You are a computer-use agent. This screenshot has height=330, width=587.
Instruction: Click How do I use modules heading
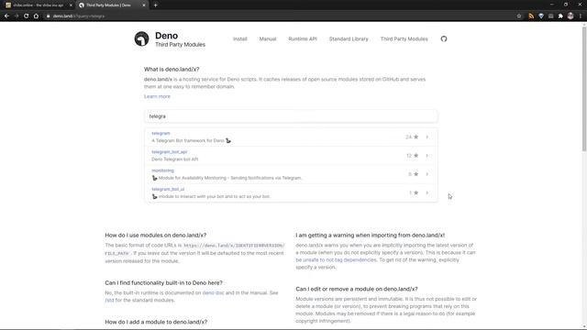click(155, 236)
